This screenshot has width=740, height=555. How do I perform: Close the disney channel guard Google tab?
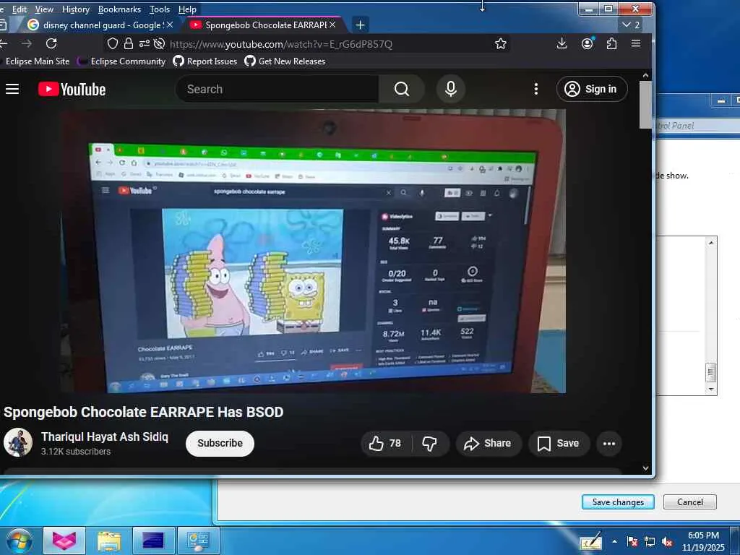point(170,25)
